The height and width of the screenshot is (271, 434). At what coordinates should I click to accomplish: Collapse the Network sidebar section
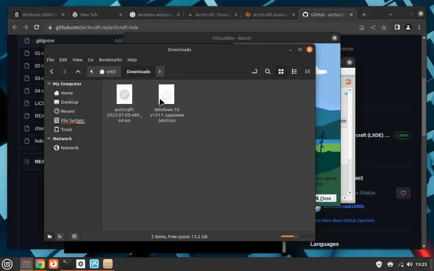click(49, 139)
